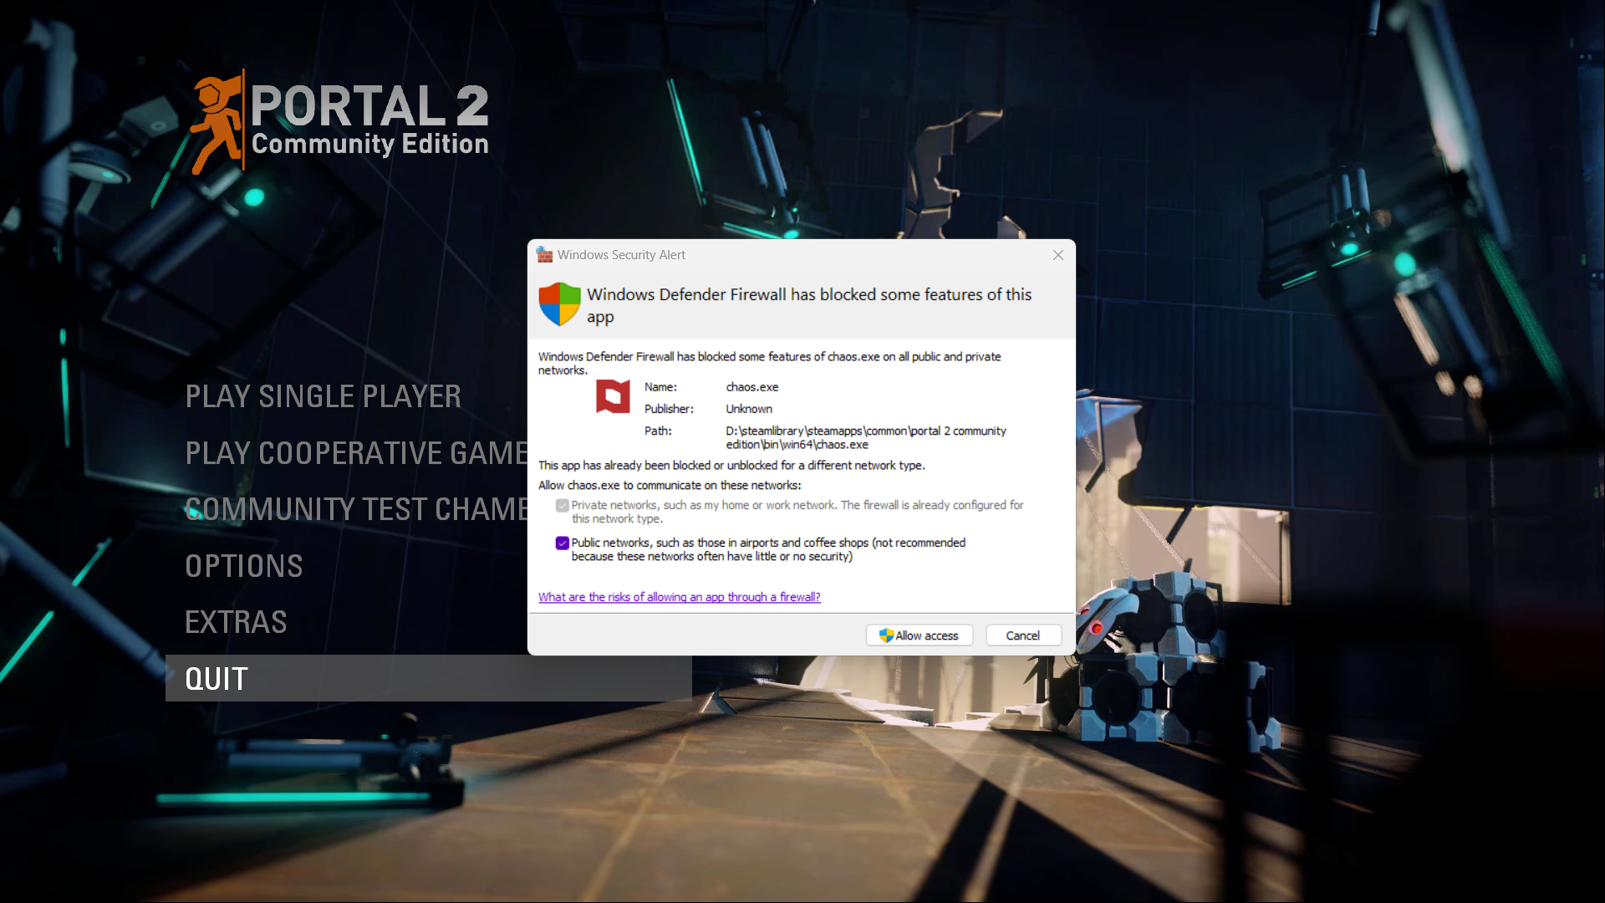Viewport: 1605px width, 903px height.
Task: Click the Windows Security Alert title bar
Action: (x=621, y=254)
